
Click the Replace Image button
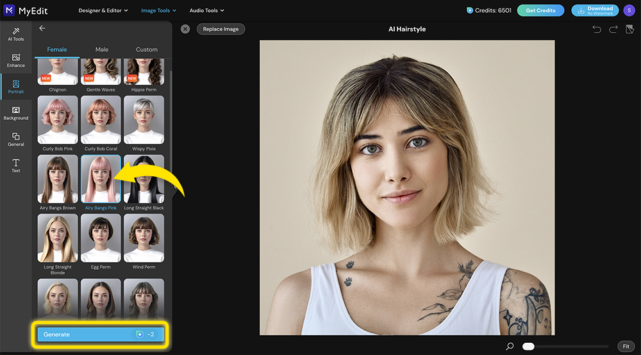(221, 29)
